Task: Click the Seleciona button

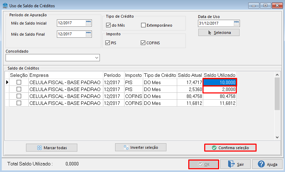Action: tap(219, 33)
